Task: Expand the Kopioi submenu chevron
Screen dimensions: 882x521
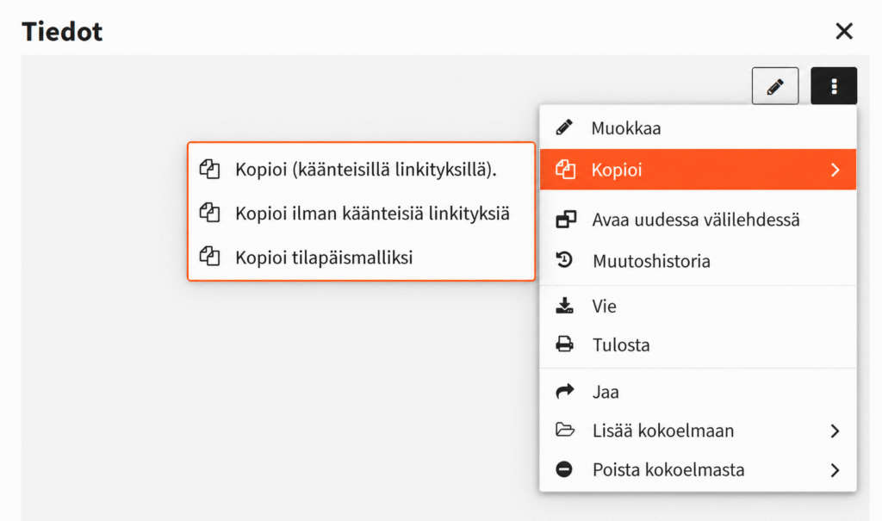Action: coord(835,170)
